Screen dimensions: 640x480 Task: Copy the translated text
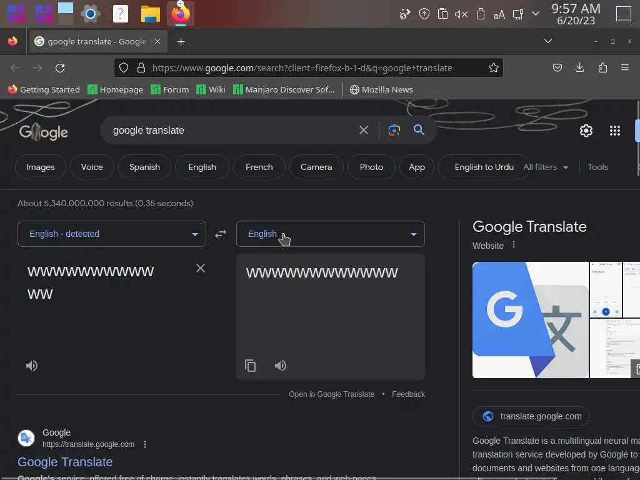(250, 365)
